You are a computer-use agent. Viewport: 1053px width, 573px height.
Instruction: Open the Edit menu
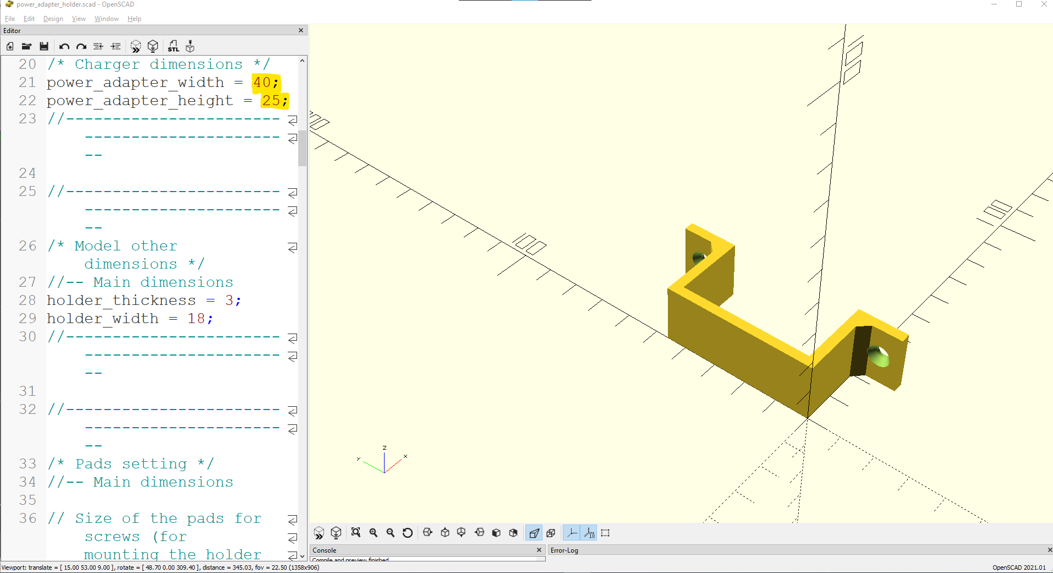[x=29, y=19]
